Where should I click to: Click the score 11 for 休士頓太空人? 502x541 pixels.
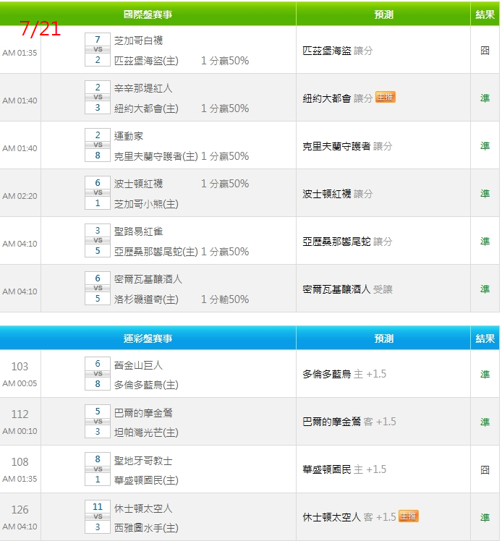click(98, 506)
